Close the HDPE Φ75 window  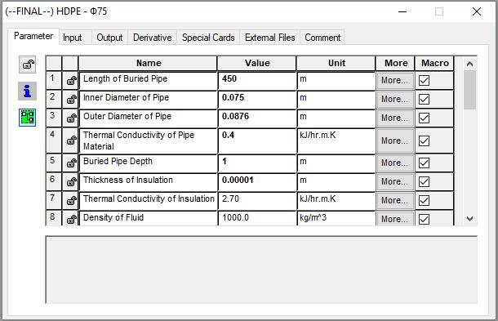tap(477, 11)
